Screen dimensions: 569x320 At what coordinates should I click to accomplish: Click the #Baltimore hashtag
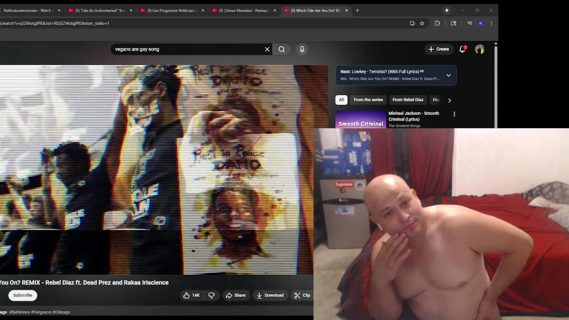[x=20, y=312]
